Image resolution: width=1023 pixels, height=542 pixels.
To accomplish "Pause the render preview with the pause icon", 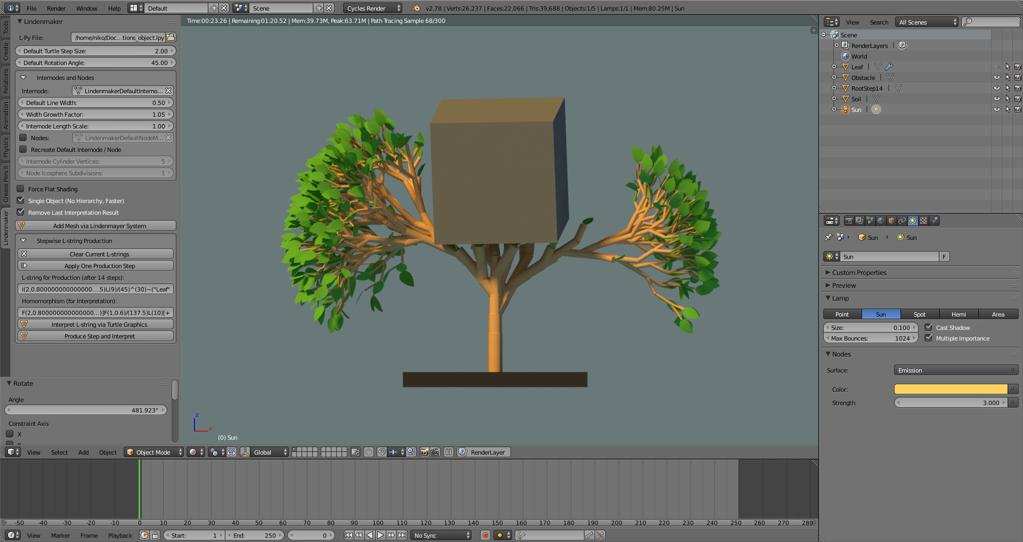I will [449, 452].
